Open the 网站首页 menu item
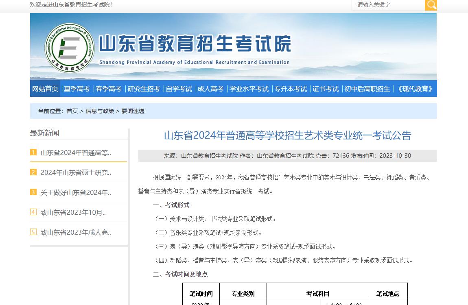Screen dimensions: 468x305 tap(45, 89)
